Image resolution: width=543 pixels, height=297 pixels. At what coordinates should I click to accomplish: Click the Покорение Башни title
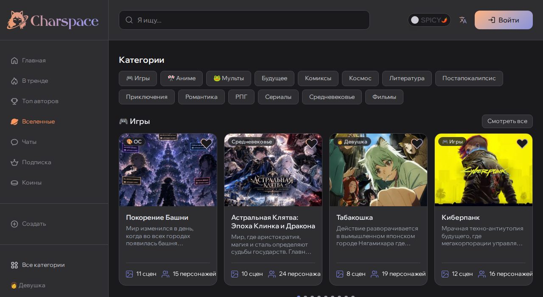(157, 218)
